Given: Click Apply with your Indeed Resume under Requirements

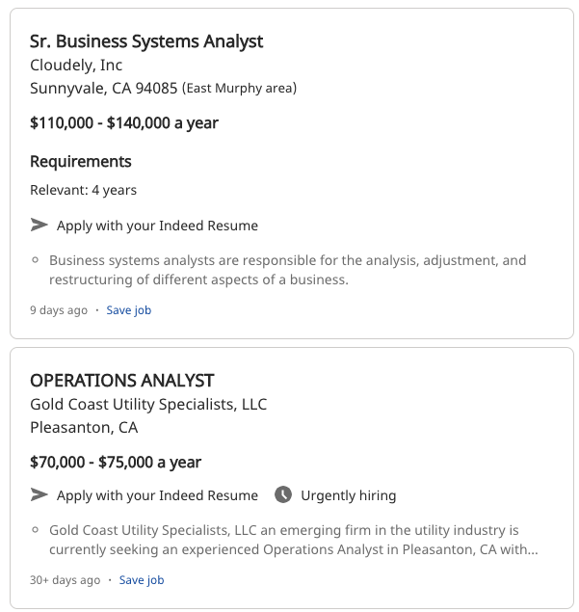Looking at the screenshot, I should click(157, 226).
